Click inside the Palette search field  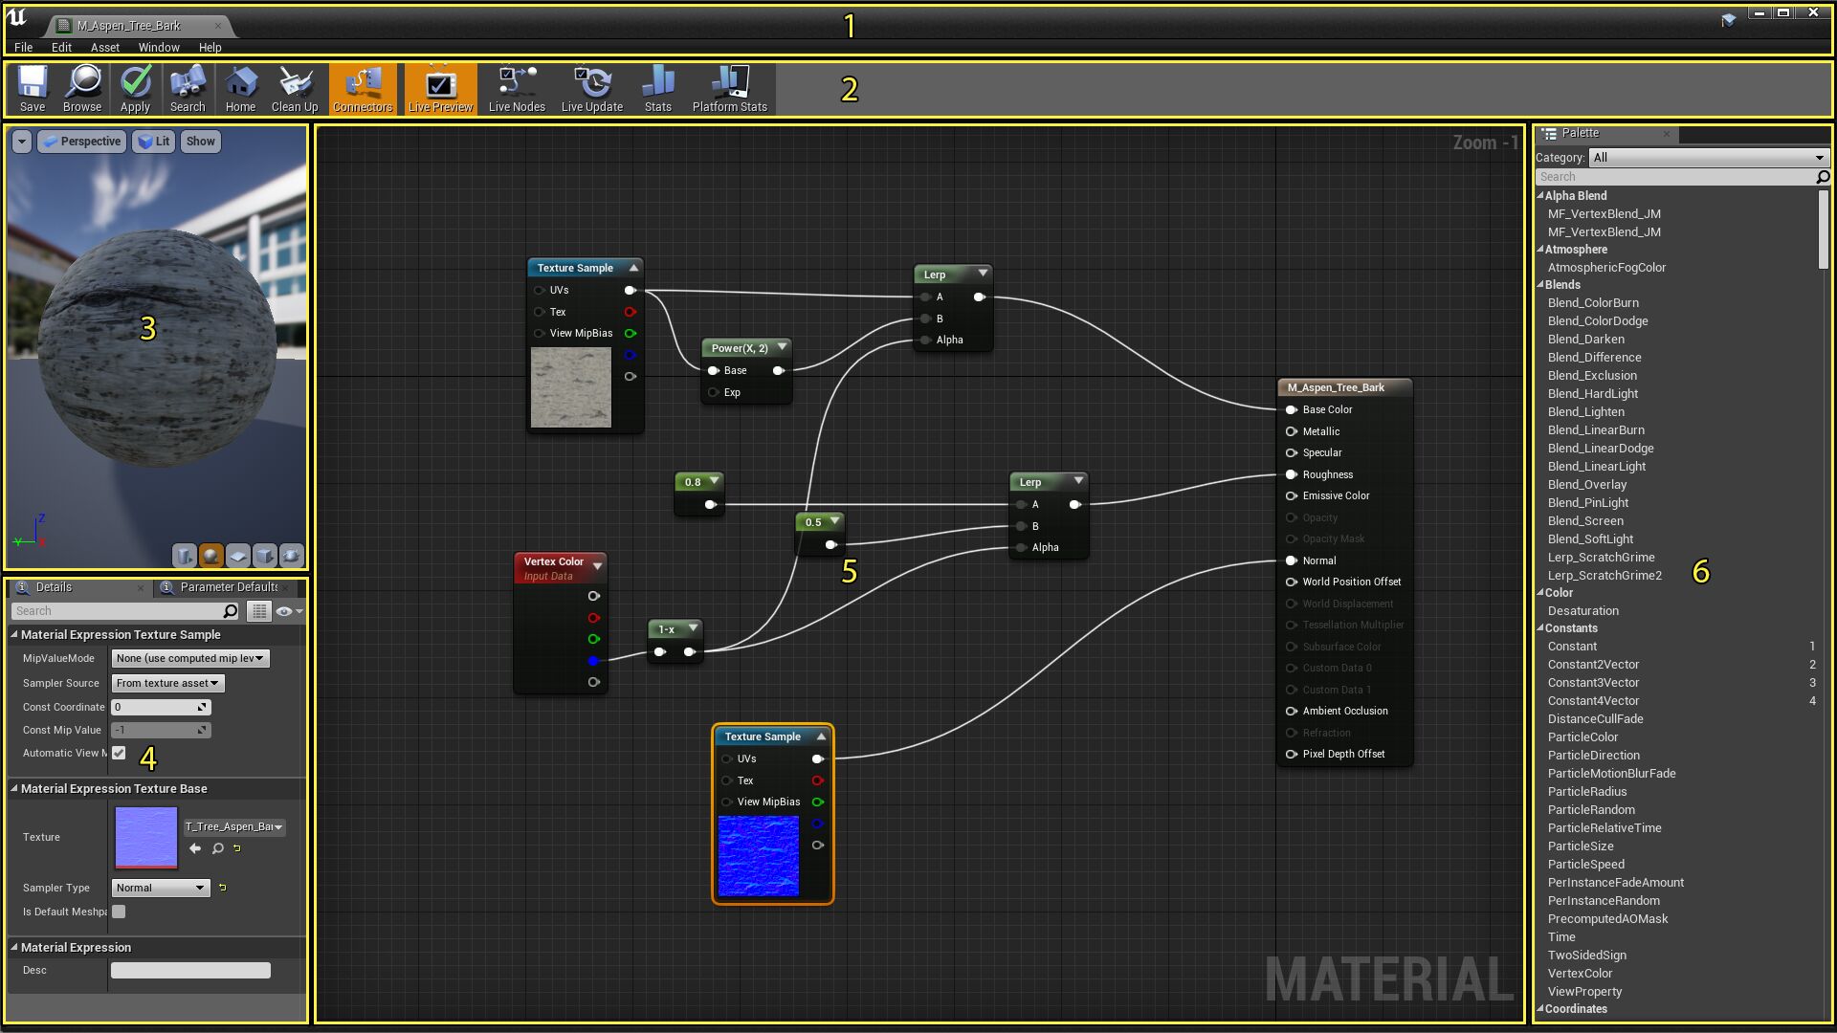tap(1674, 176)
